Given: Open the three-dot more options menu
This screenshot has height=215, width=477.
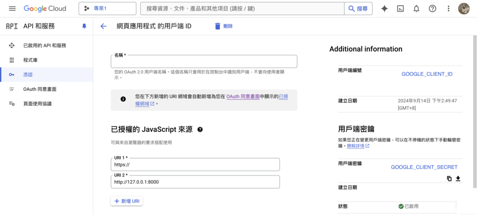Looking at the screenshot, I should (x=448, y=8).
